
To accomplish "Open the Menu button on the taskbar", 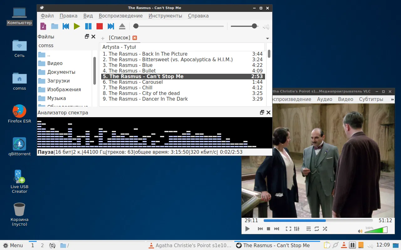I will click(13, 245).
